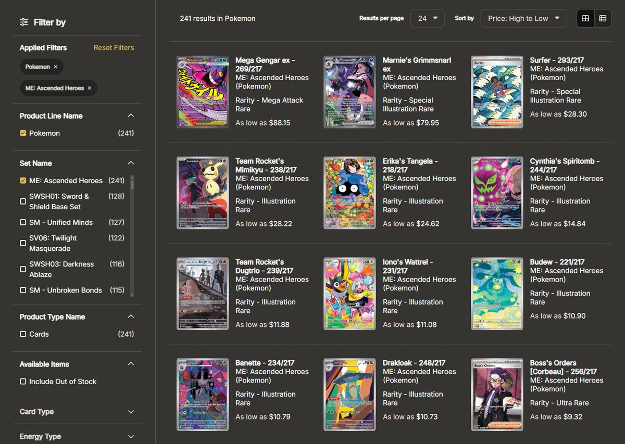The image size is (625, 444).
Task: Open Erika's Tangela card image
Action: [x=349, y=193]
